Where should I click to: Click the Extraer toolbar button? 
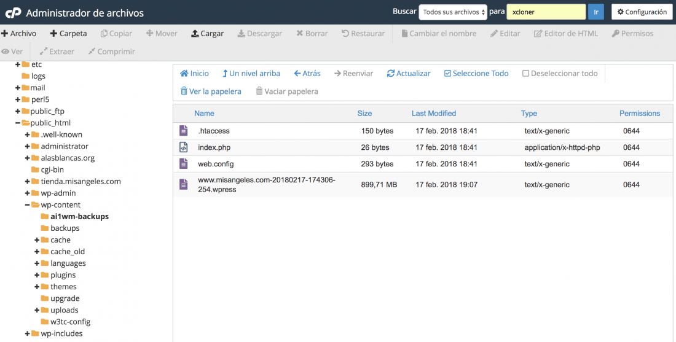57,52
